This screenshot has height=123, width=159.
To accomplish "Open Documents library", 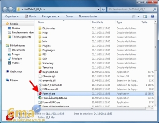I will 16,50.
